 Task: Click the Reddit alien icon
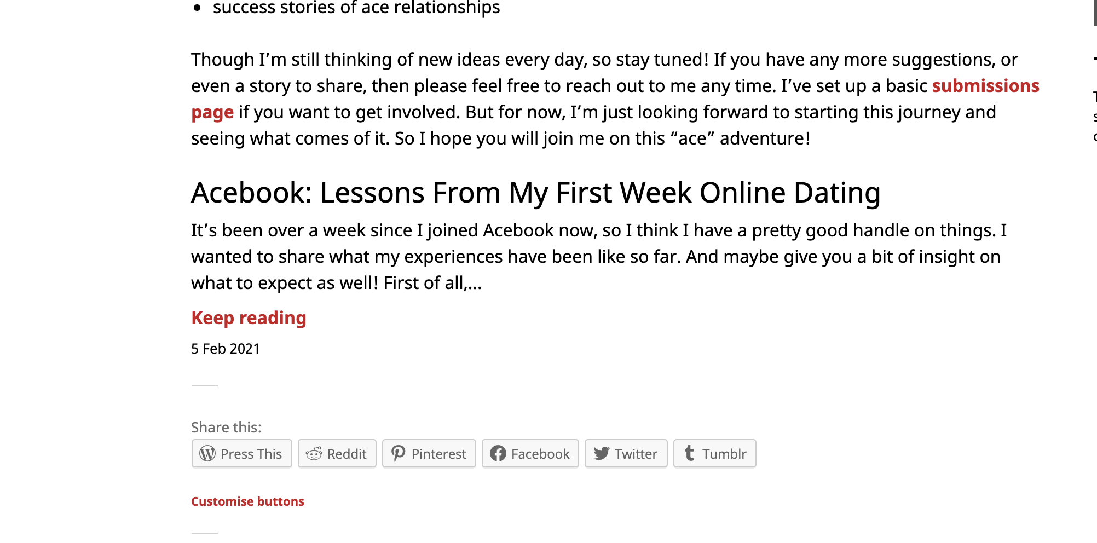(x=314, y=453)
